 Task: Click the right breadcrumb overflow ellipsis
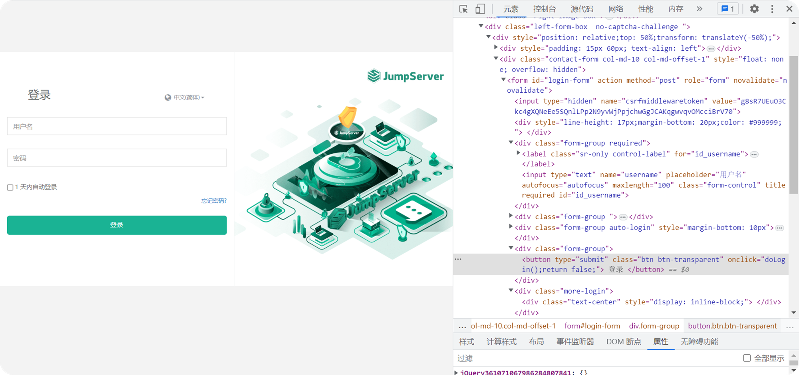[790, 326]
